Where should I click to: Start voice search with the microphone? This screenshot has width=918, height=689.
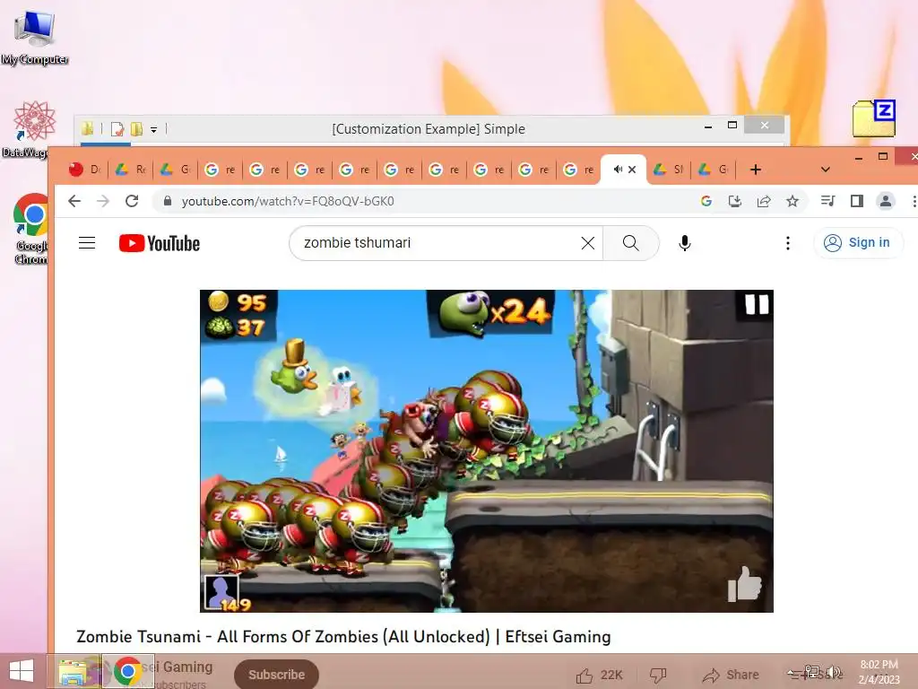point(684,242)
